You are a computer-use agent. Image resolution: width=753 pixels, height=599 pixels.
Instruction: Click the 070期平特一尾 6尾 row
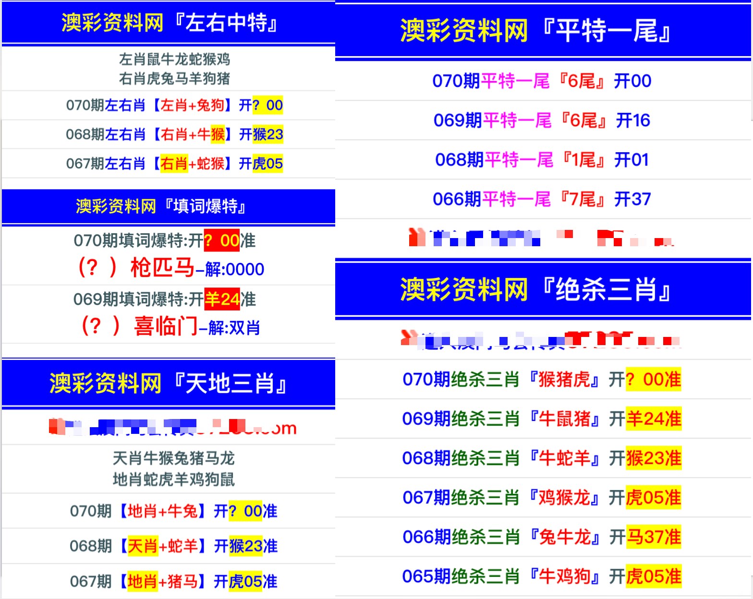coord(542,81)
